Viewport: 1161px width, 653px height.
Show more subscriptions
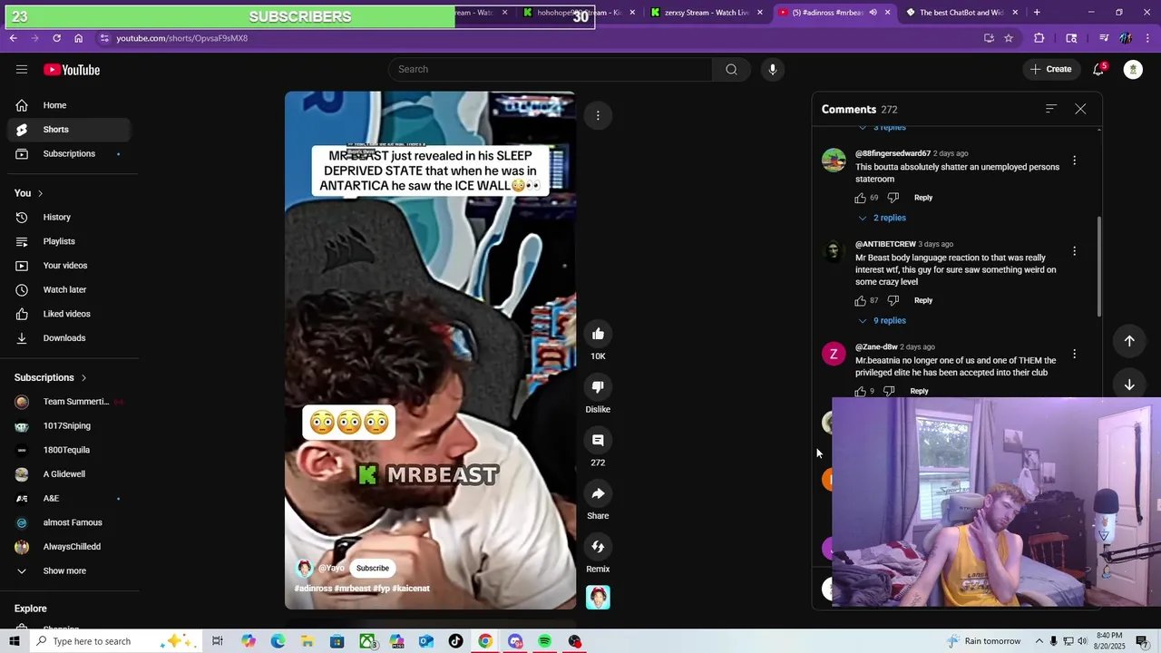pos(64,570)
